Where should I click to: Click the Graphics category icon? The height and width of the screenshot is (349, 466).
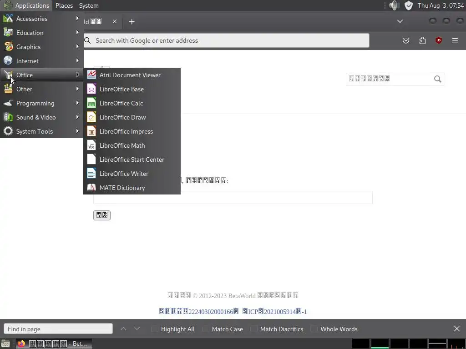(8, 47)
